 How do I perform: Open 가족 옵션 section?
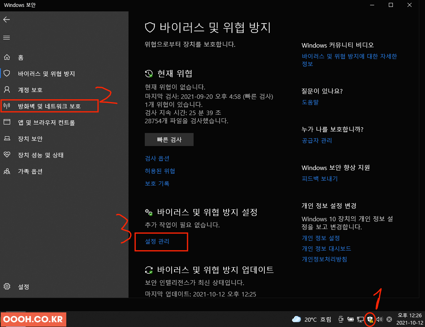(30, 171)
